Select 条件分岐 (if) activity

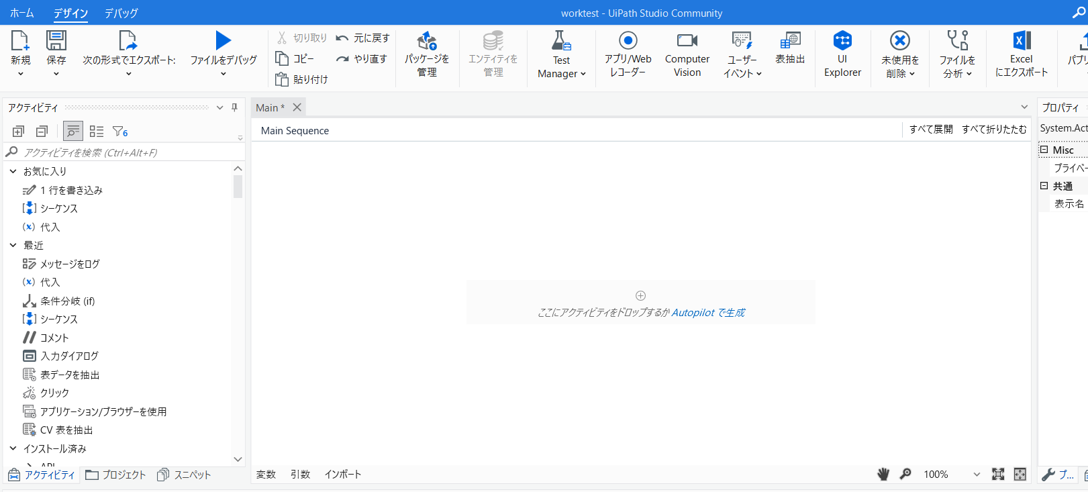point(59,301)
